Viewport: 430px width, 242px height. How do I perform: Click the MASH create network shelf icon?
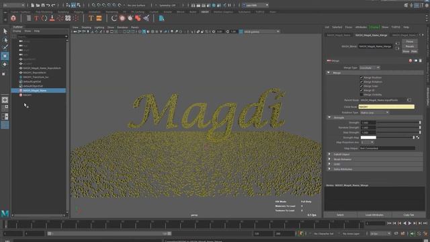click(x=13, y=18)
